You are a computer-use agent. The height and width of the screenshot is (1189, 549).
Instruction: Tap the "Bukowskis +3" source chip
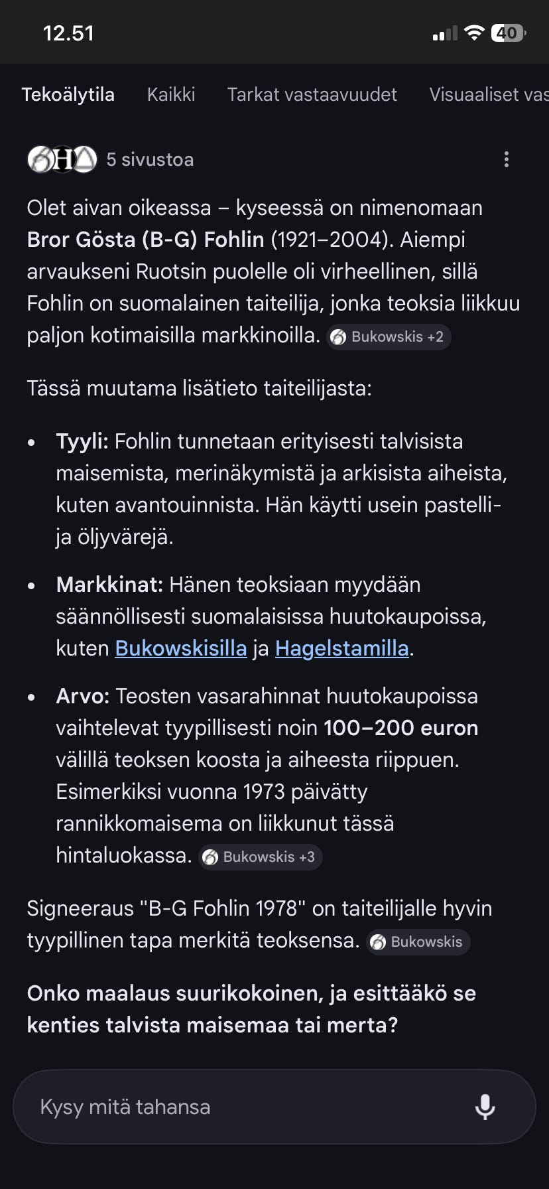[261, 857]
